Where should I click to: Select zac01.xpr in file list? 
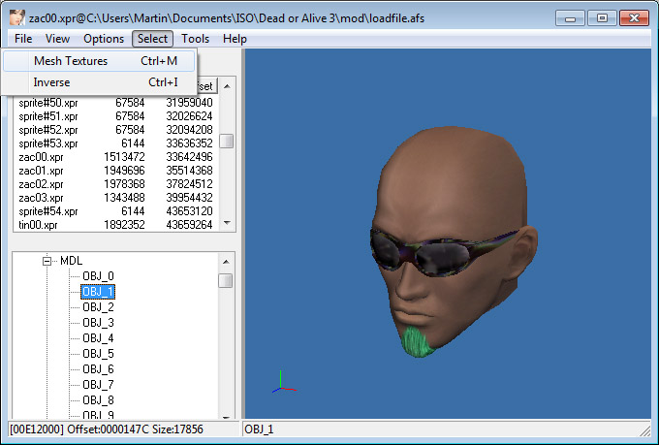click(x=41, y=171)
